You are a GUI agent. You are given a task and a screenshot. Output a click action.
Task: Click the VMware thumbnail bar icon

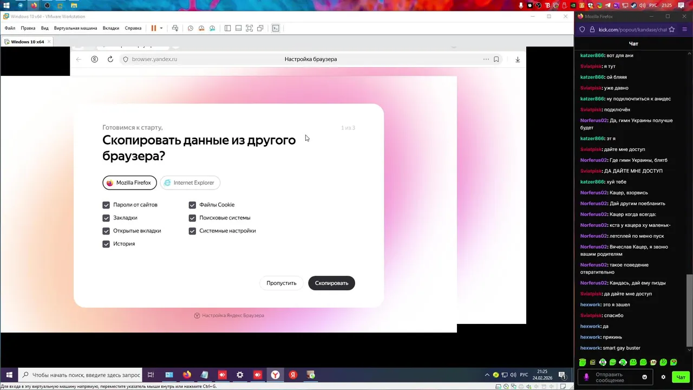pyautogui.click(x=238, y=28)
